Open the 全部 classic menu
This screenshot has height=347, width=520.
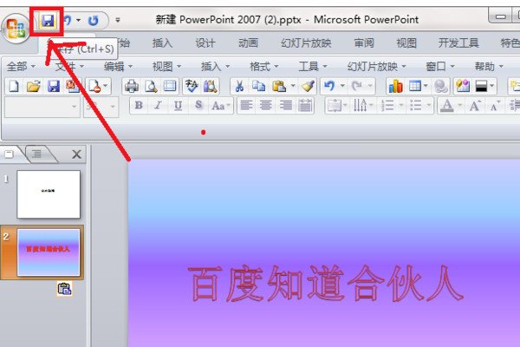[x=21, y=67]
